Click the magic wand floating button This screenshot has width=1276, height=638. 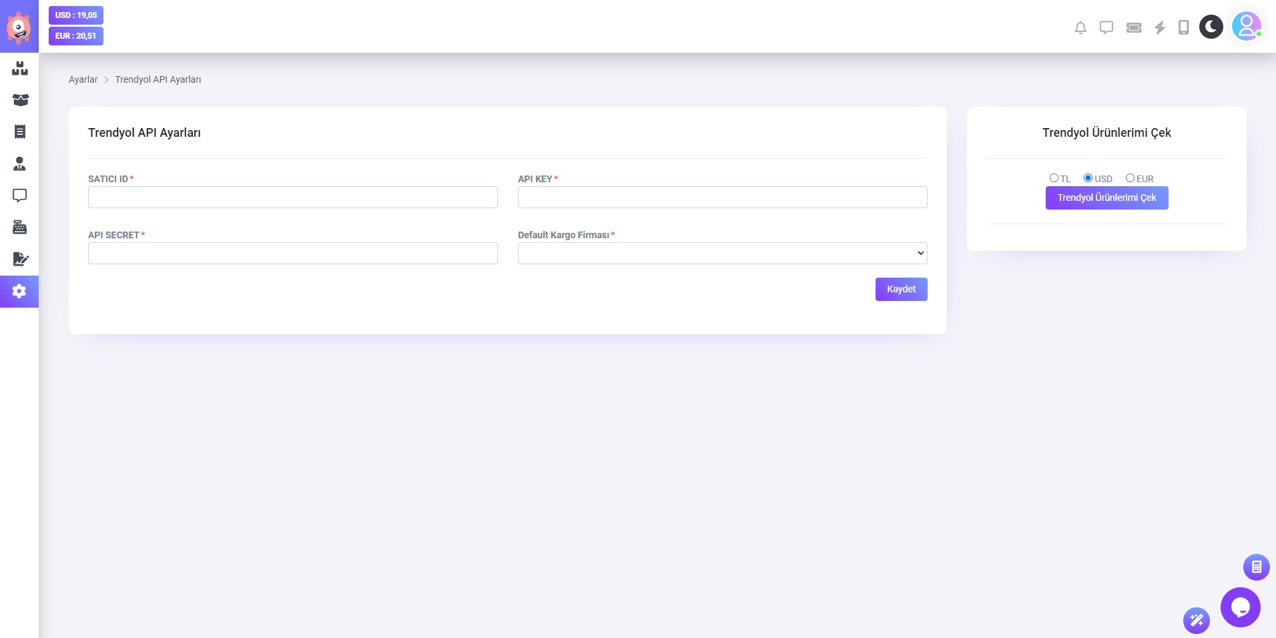pyautogui.click(x=1196, y=621)
